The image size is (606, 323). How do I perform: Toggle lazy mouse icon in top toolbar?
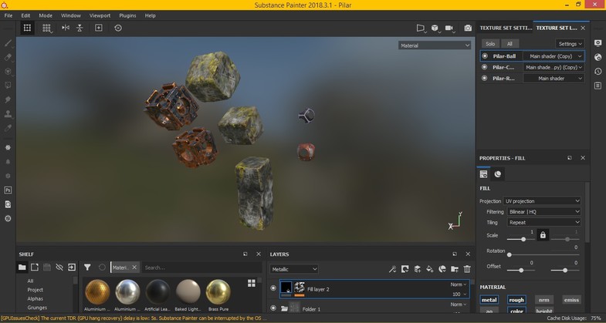[80, 28]
